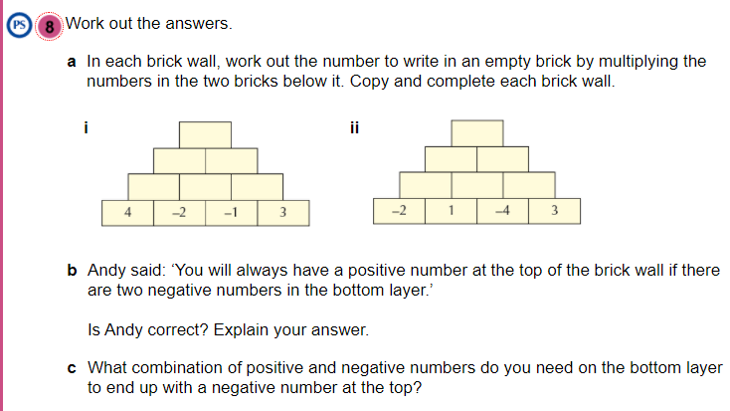This screenshot has width=730, height=411.
Task: Click the part label "c"
Action: point(73,368)
